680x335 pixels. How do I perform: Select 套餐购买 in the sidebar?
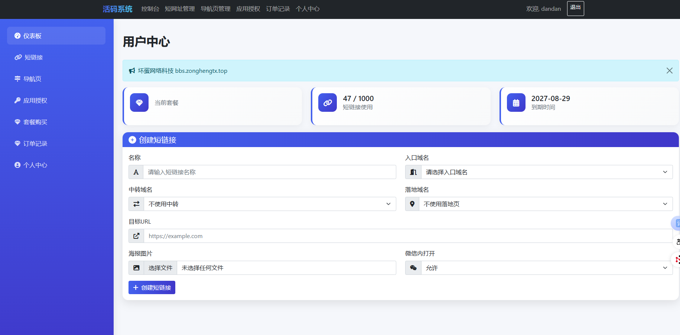click(x=35, y=122)
